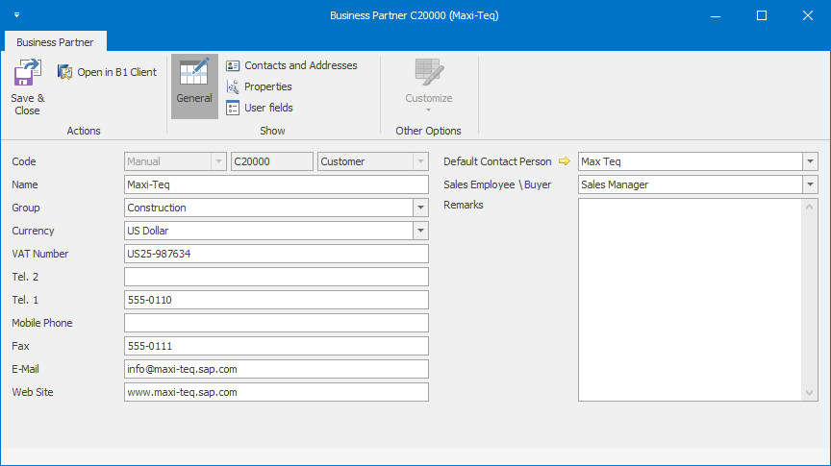Expand the Customer type dropdown
The image size is (831, 466).
(420, 161)
